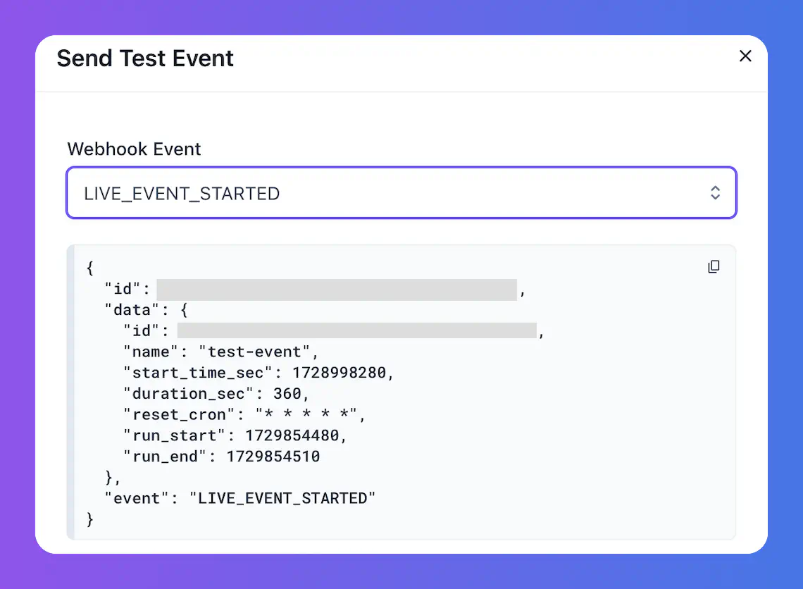Open the Webhook Event dropdown
The width and height of the screenshot is (803, 589).
coord(401,193)
